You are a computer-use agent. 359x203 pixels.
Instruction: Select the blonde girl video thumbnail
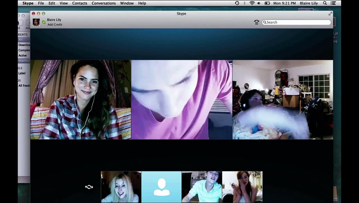tap(121, 187)
